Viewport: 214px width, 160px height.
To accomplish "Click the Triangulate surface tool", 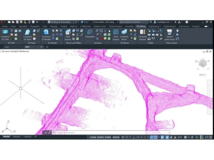I will 90,34.
